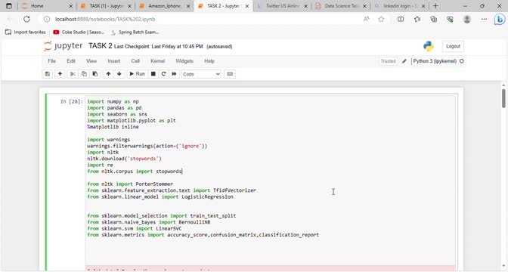This screenshot has height=272, width=508.
Task: Open the favorites list icon
Action: (x=417, y=19)
